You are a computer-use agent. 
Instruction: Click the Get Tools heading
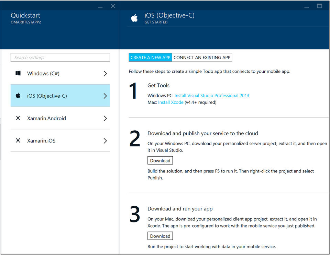[x=158, y=85]
